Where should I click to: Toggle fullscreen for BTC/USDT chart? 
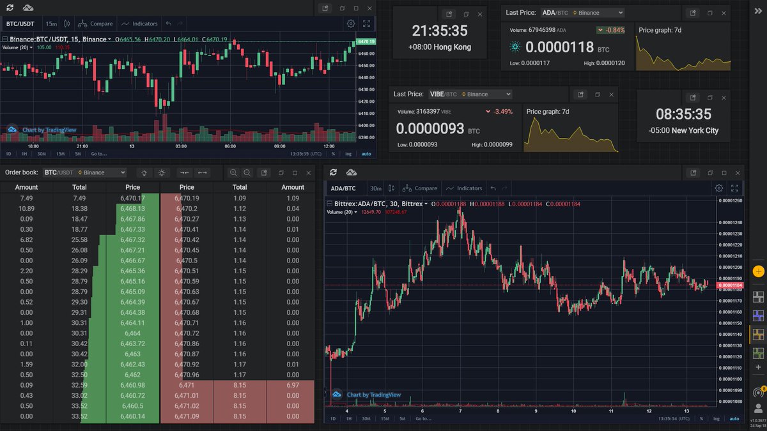tap(367, 24)
